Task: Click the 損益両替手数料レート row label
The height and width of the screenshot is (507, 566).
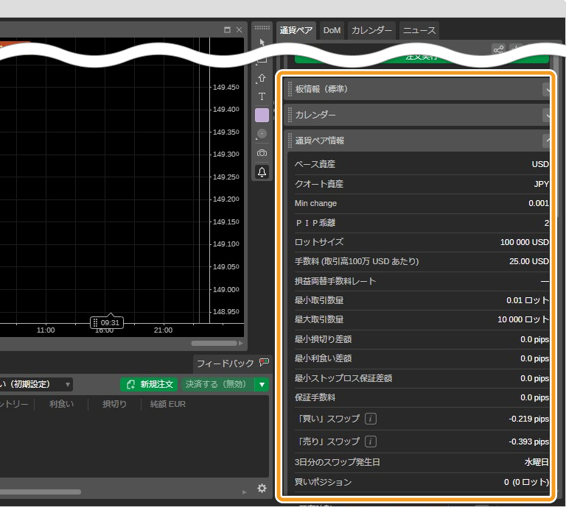Action: (x=335, y=281)
